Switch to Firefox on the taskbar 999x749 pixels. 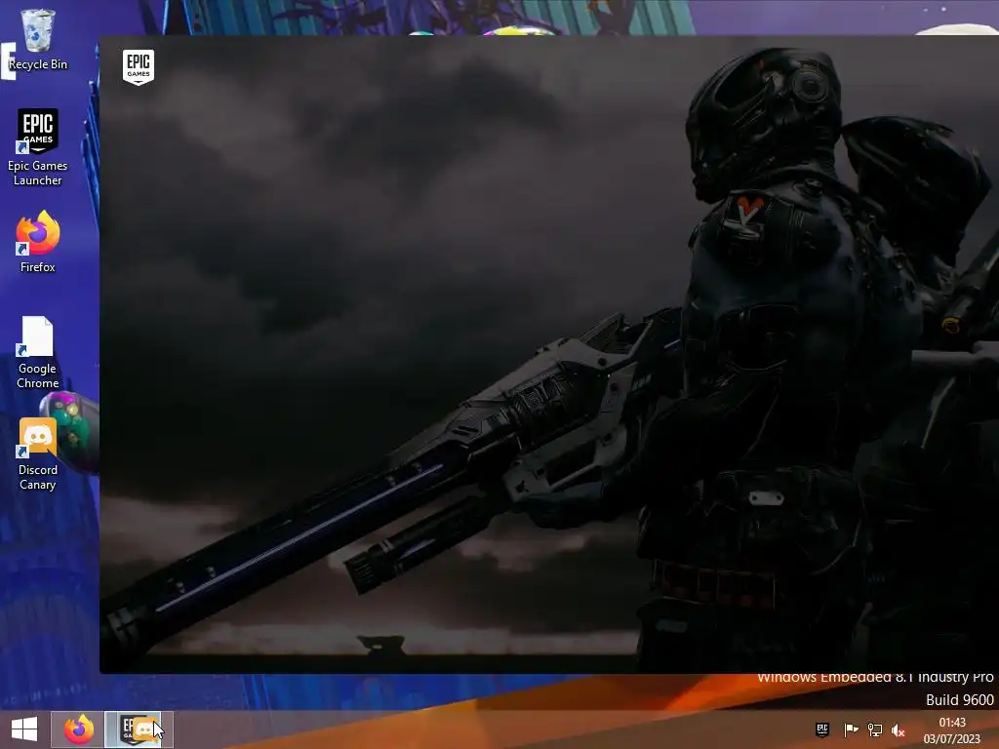pos(78,729)
